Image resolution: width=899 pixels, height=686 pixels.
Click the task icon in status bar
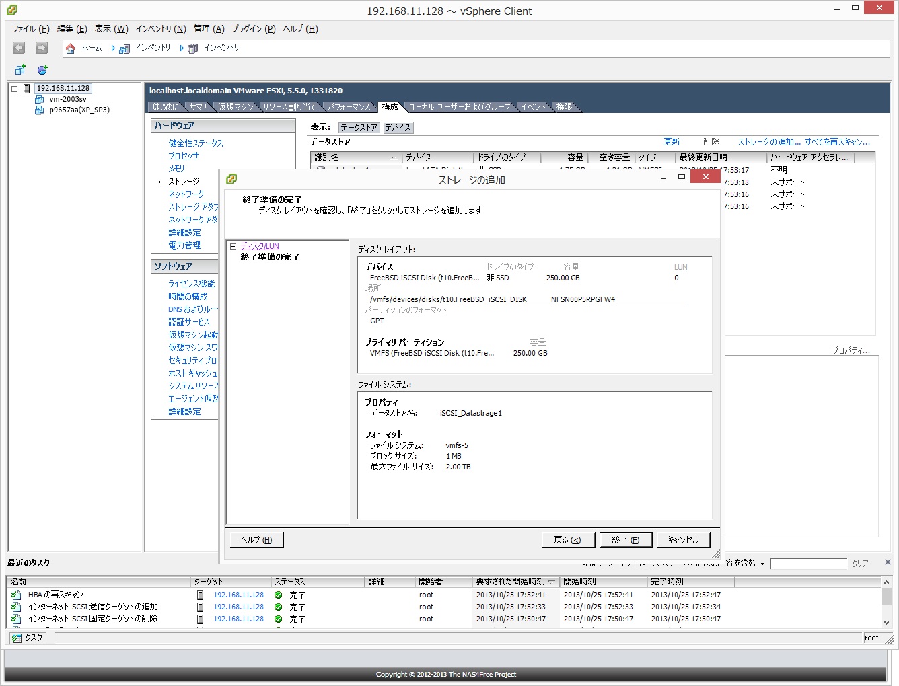pos(17,638)
